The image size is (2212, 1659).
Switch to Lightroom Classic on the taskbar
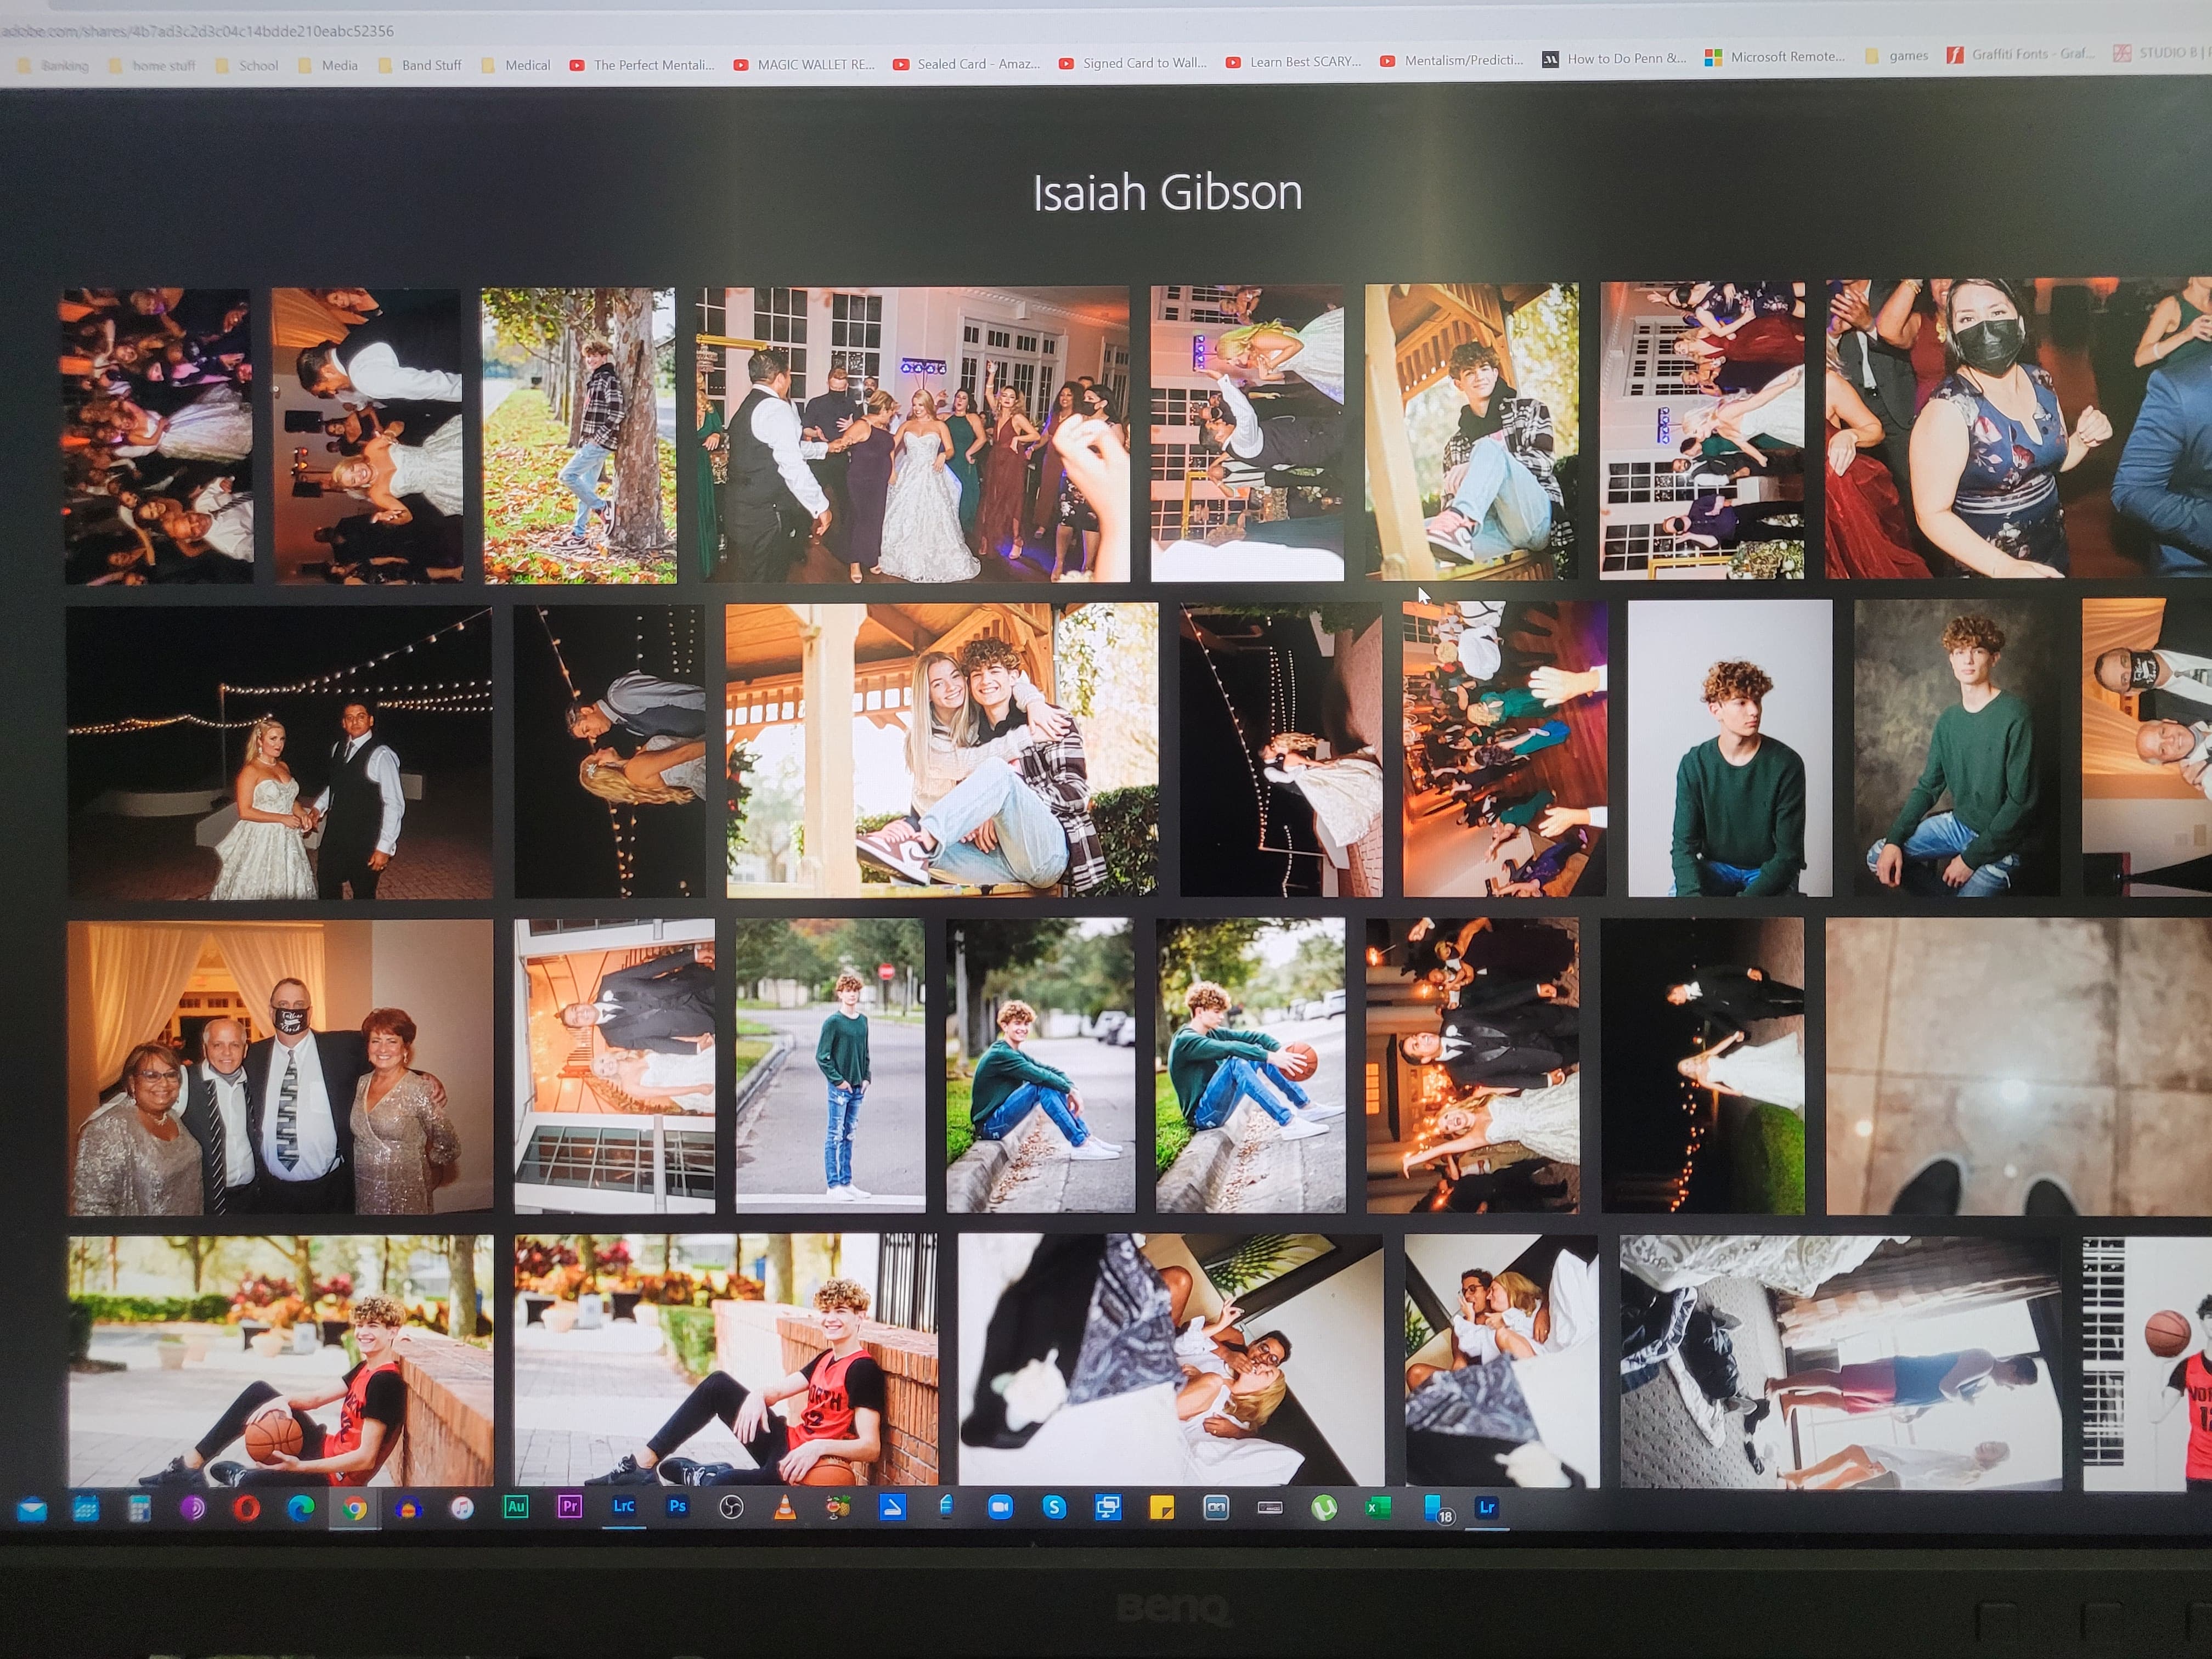click(623, 1506)
